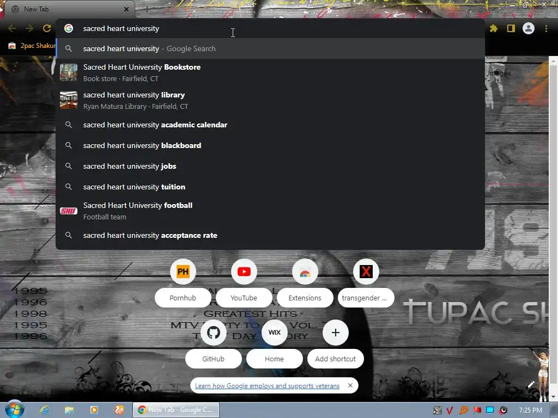The image size is (558, 418).
Task: Choose the academic calendar suggestion
Action: tap(270, 125)
